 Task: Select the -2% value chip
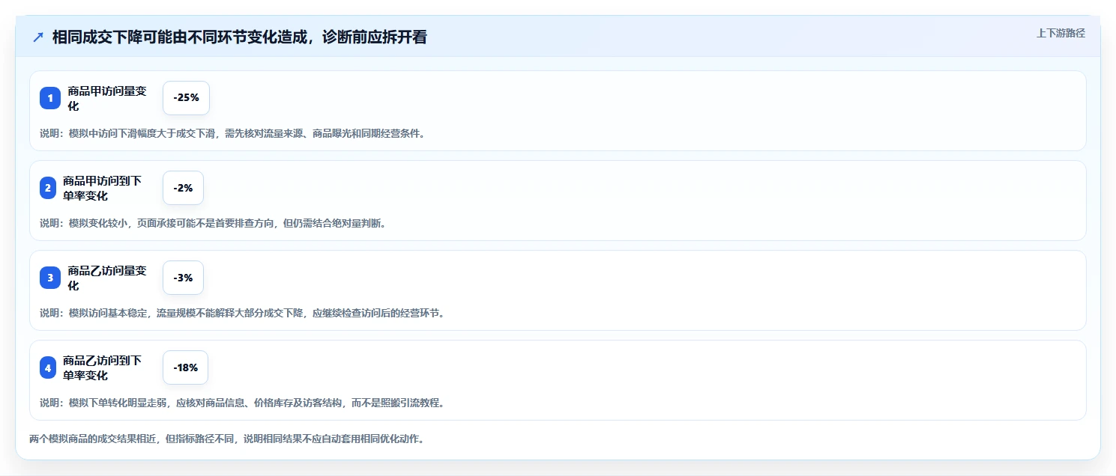183,188
